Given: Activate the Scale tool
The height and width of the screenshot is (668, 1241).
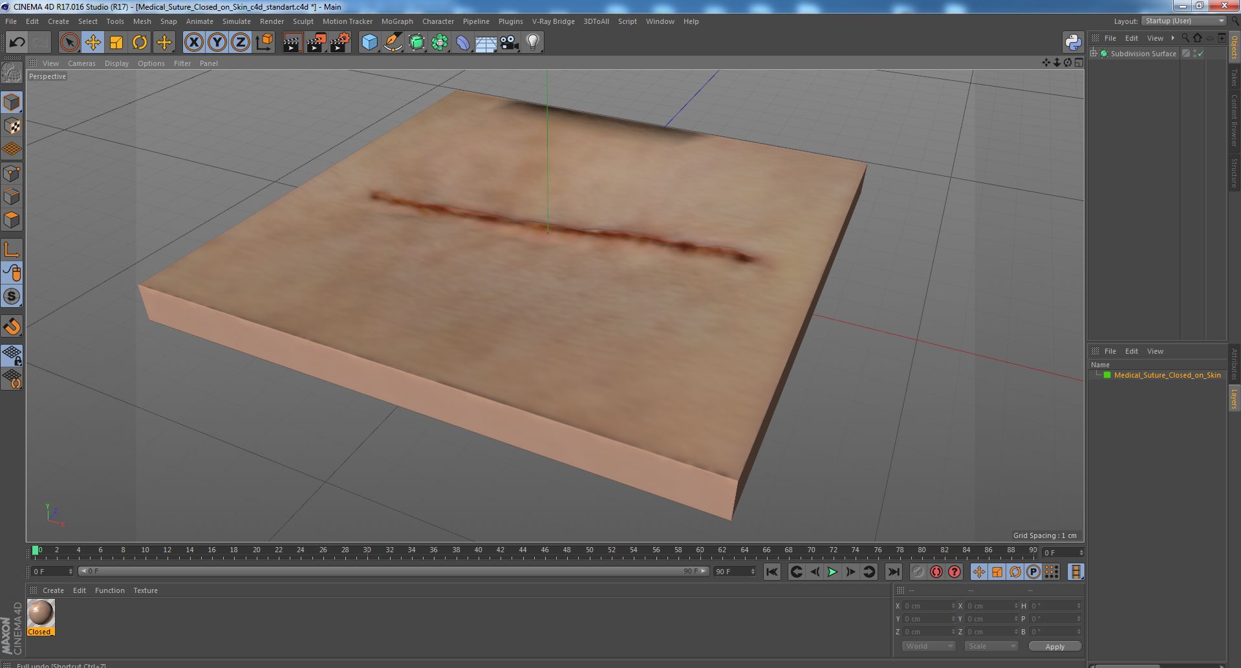Looking at the screenshot, I should coord(116,43).
